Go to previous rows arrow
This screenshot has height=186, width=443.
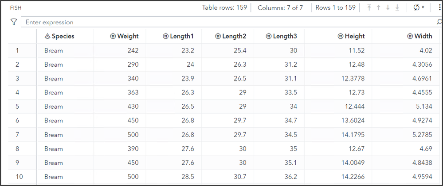[378, 8]
